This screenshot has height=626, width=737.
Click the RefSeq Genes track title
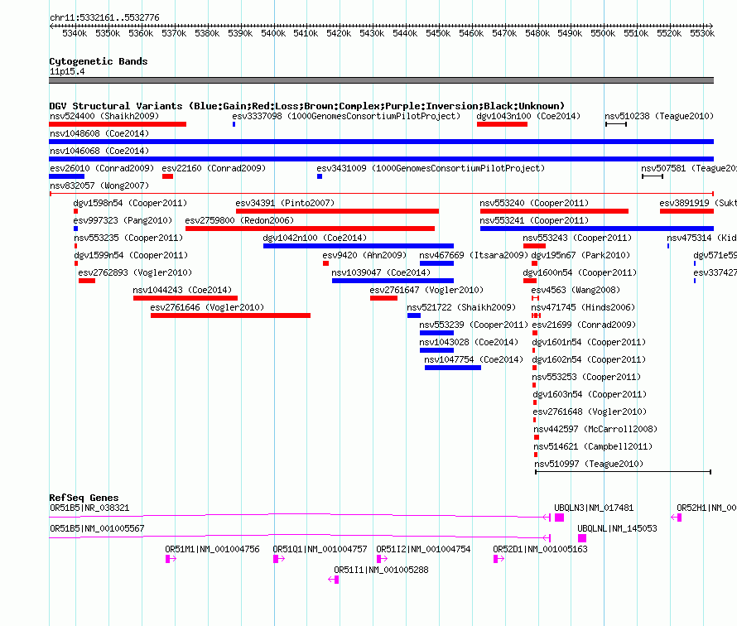(x=84, y=498)
